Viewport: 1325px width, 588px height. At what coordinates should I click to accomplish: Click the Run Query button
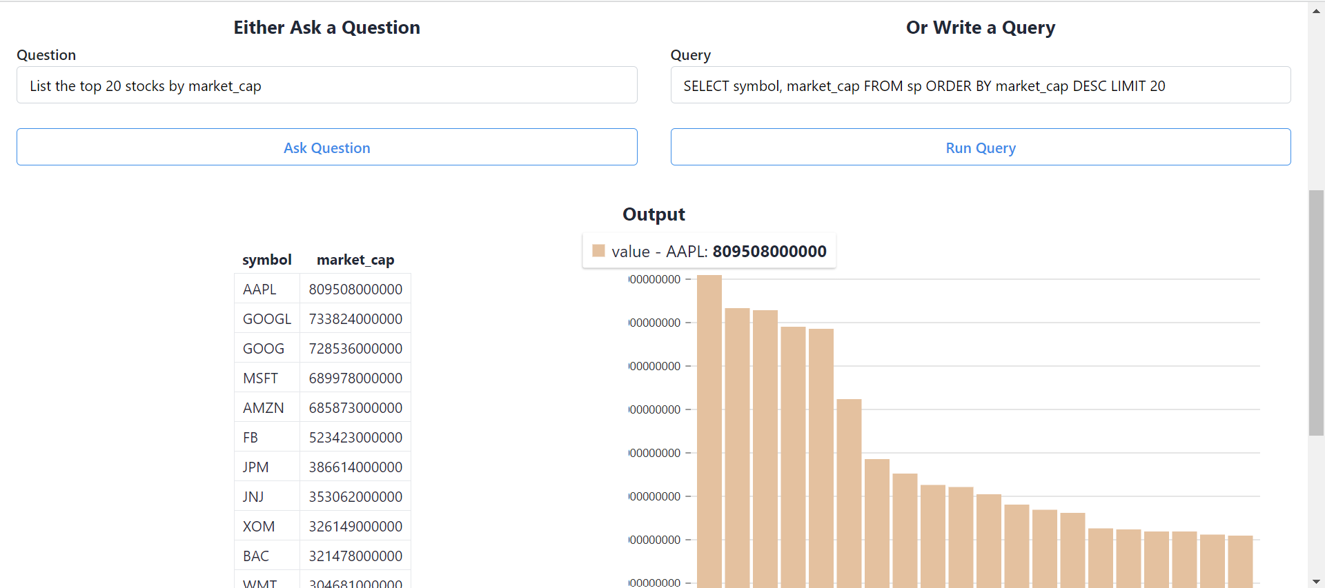(x=980, y=147)
